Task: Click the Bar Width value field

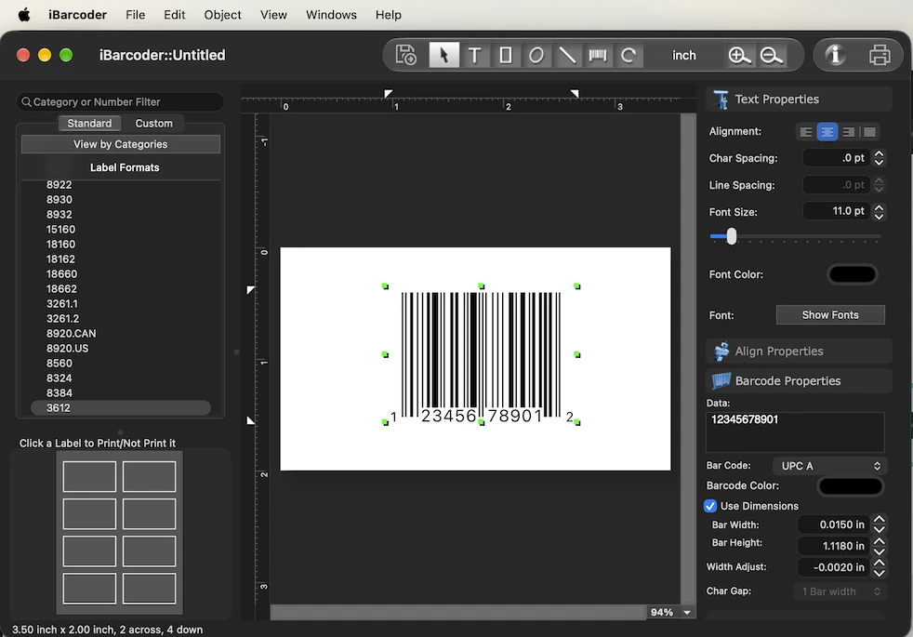Action: tap(833, 524)
